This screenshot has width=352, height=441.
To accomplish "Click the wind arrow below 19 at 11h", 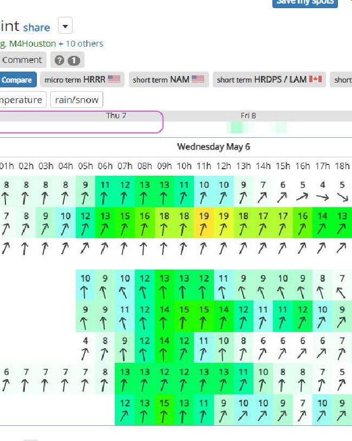I will [204, 229].
